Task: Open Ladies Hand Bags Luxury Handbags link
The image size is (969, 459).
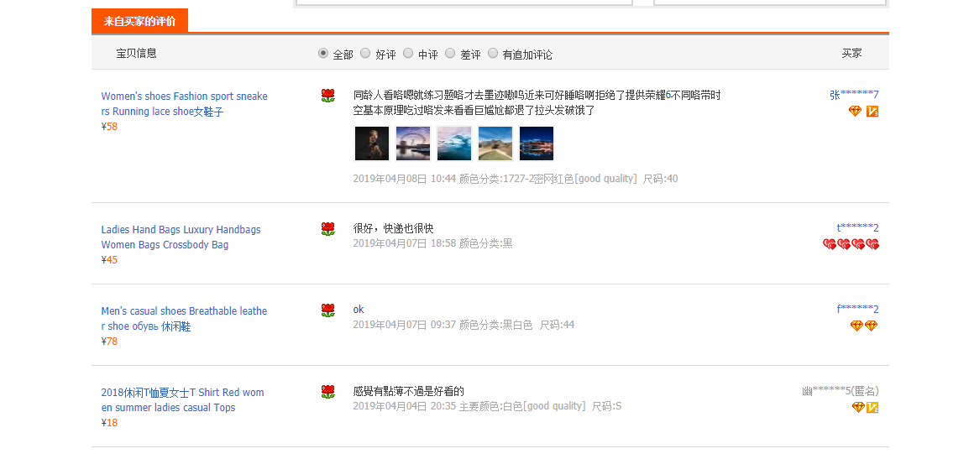Action: pyautogui.click(x=181, y=237)
